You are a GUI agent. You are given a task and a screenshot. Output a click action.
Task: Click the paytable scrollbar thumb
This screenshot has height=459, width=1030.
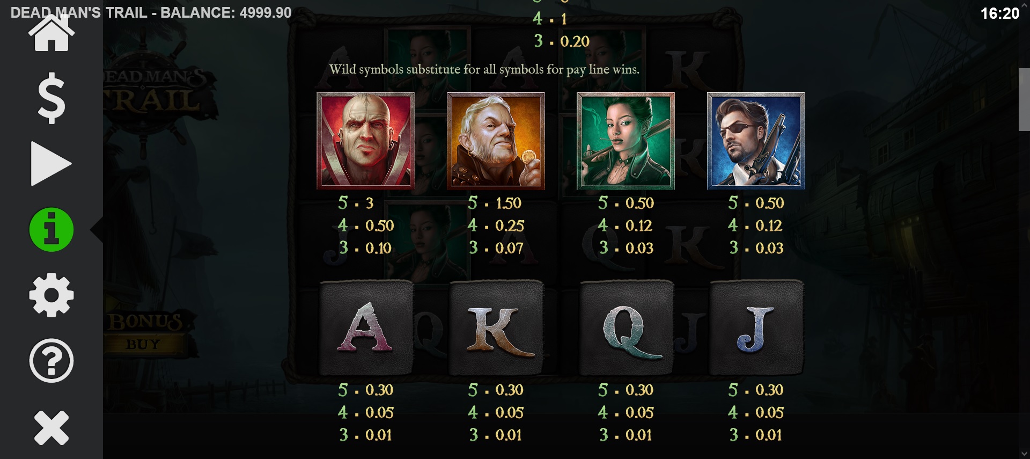point(1024,99)
